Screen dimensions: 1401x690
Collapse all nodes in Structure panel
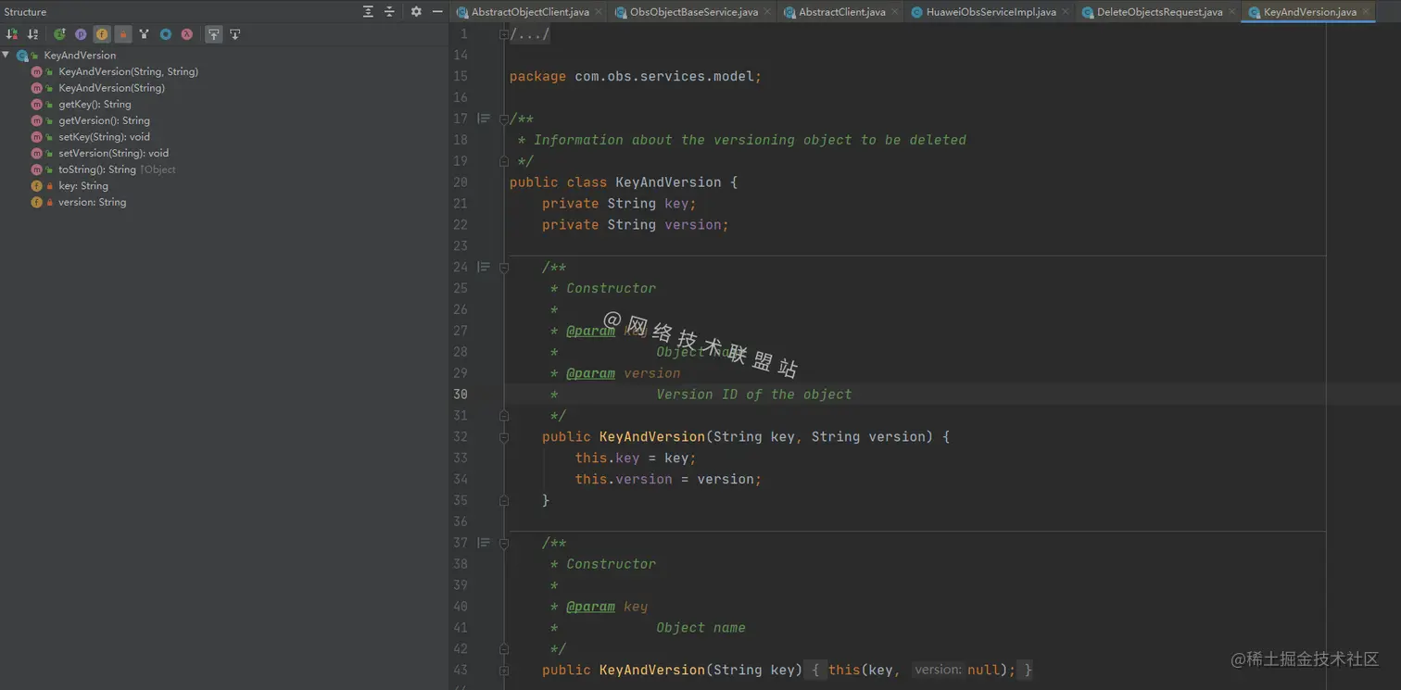389,11
